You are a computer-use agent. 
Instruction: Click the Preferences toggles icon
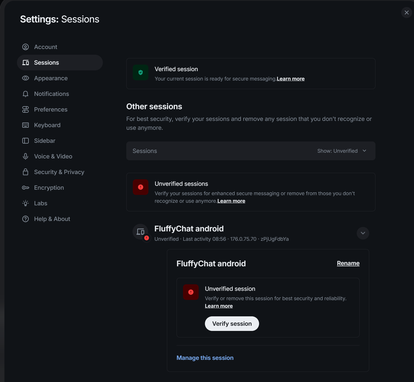pos(26,109)
